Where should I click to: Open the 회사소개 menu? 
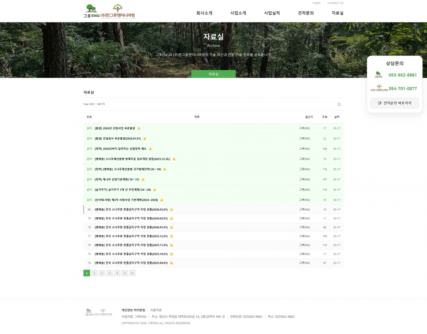(204, 13)
